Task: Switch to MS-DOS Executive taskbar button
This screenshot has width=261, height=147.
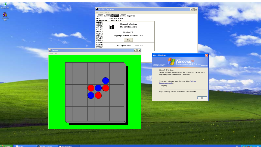Action: (46, 146)
